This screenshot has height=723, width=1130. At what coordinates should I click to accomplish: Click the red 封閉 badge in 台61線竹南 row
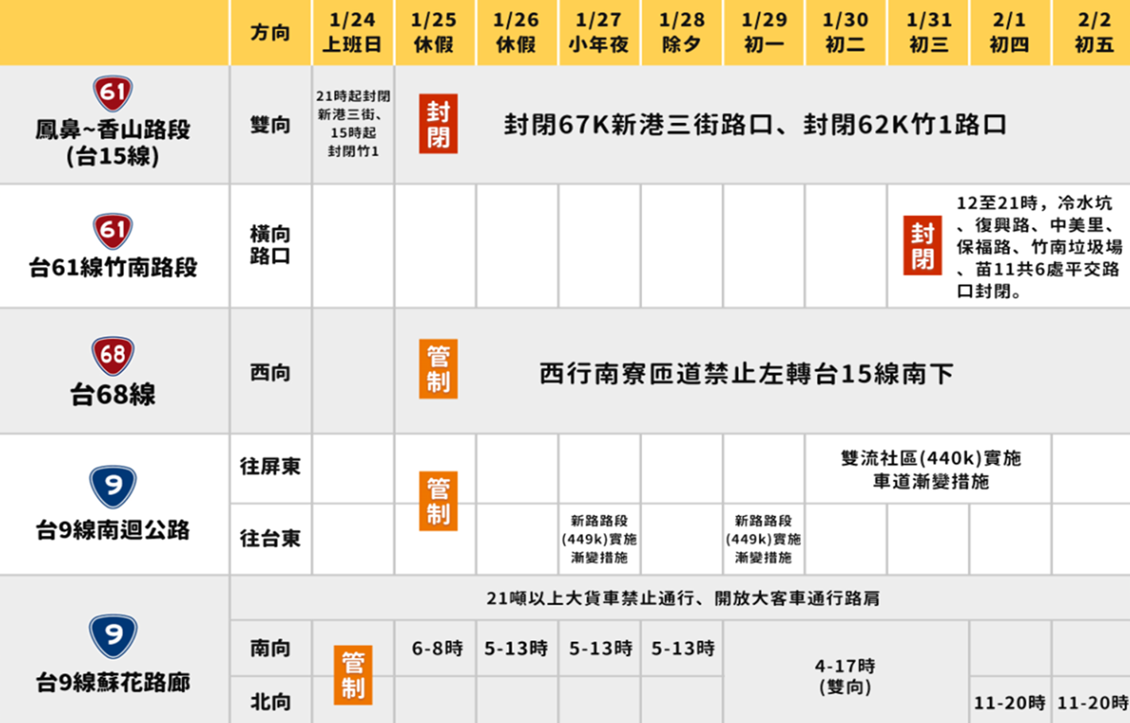pyautogui.click(x=922, y=246)
